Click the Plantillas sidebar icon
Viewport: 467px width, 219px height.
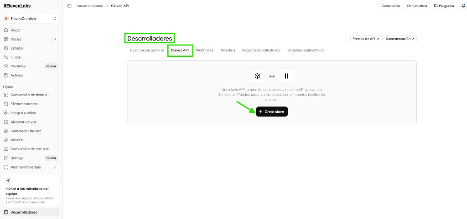(6, 66)
